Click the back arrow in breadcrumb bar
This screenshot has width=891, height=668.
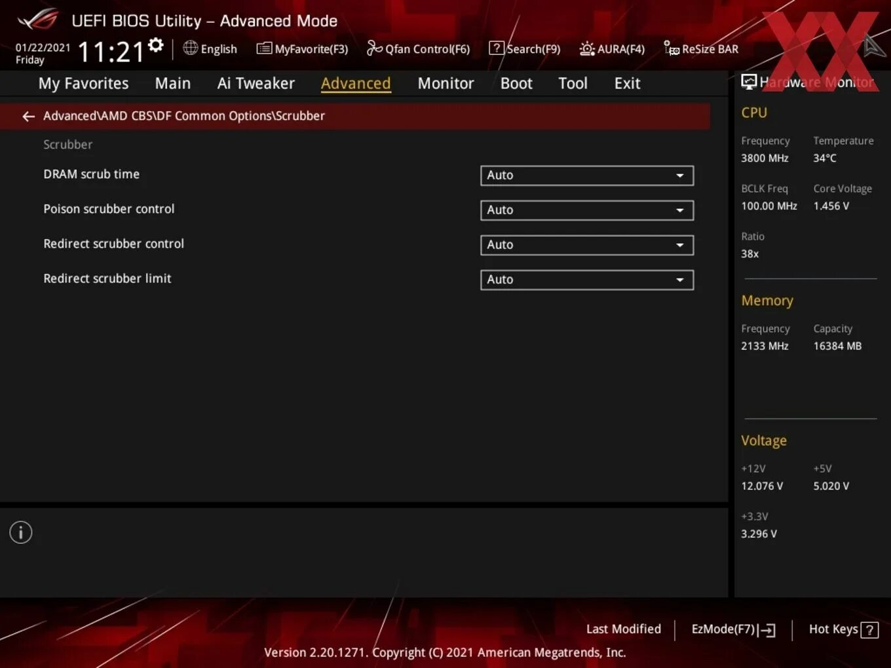pyautogui.click(x=28, y=116)
